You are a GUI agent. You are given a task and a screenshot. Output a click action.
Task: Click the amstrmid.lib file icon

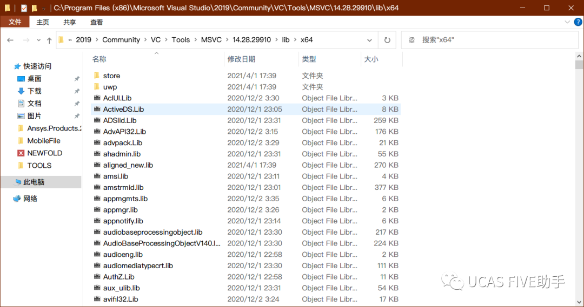97,187
